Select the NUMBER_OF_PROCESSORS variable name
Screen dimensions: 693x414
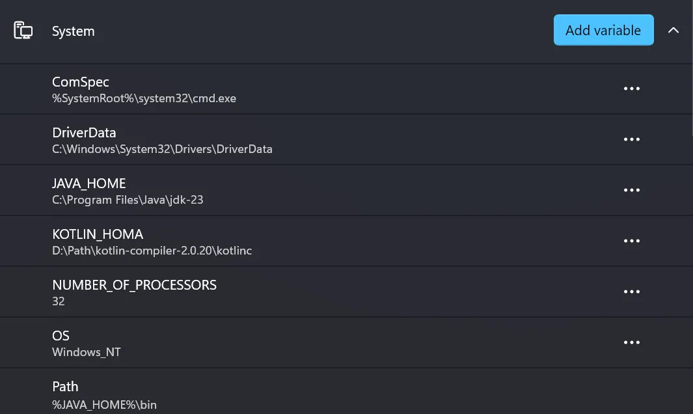click(x=134, y=285)
